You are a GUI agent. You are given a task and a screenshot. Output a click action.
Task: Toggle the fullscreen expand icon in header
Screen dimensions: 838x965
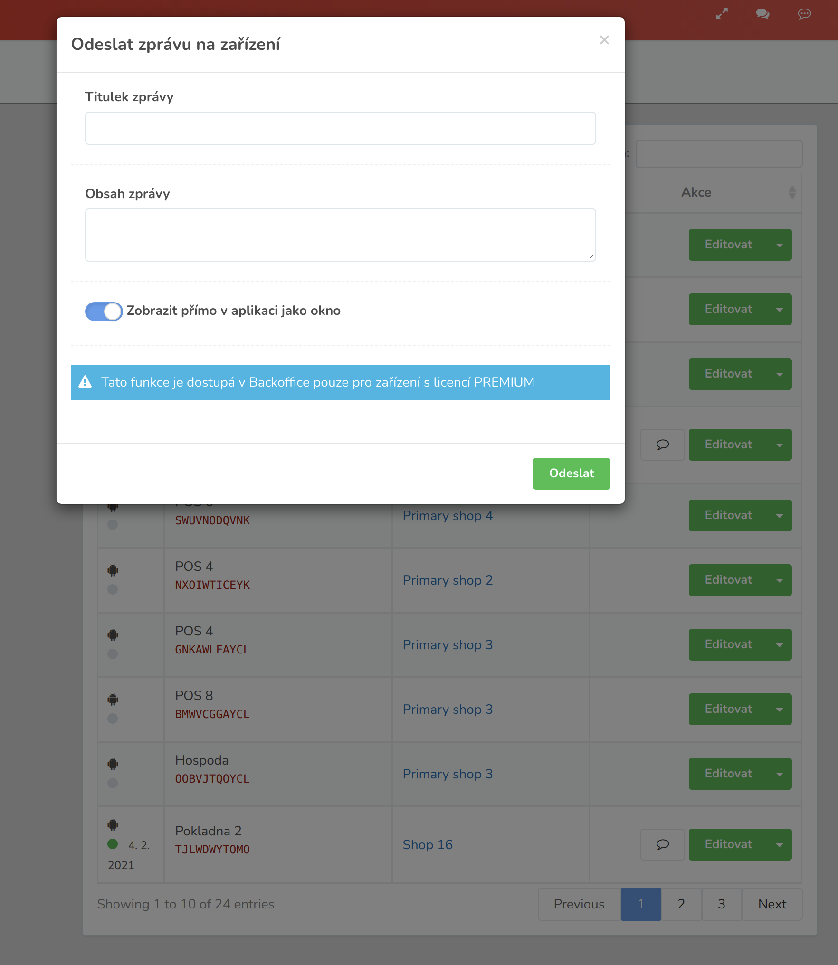click(722, 14)
